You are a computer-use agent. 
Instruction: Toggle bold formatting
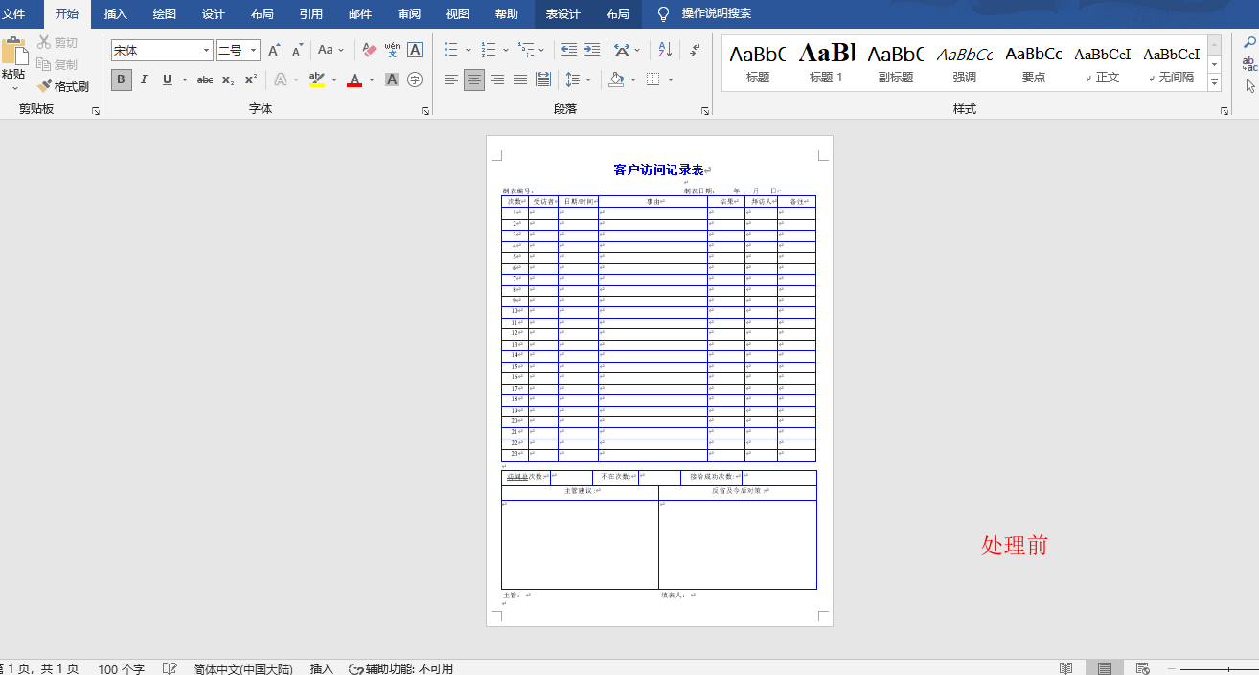(121, 79)
